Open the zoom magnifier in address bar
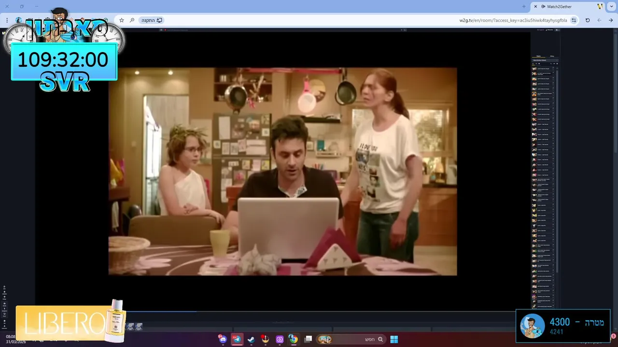The image size is (618, 347). tap(132, 20)
